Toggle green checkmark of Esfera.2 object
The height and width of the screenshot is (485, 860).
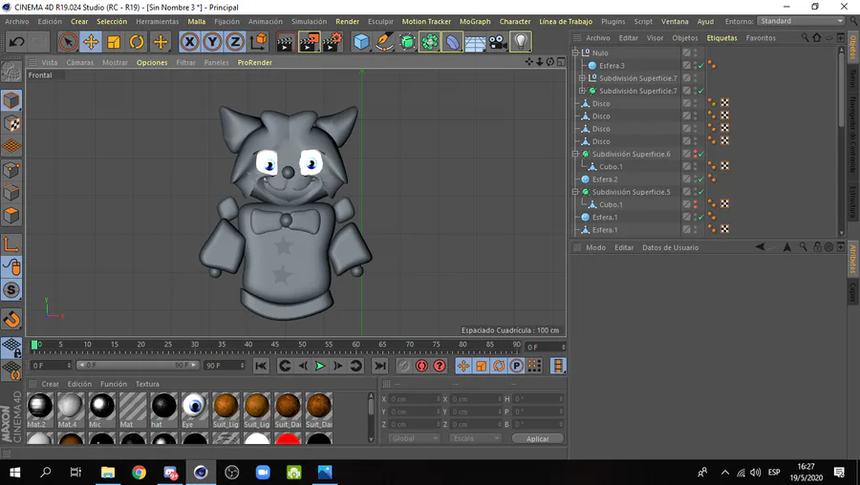700,179
